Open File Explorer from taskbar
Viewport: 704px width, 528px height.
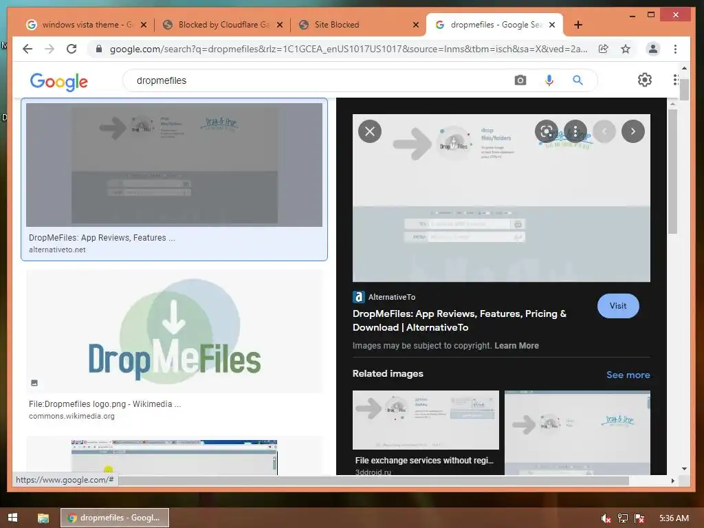(43, 518)
